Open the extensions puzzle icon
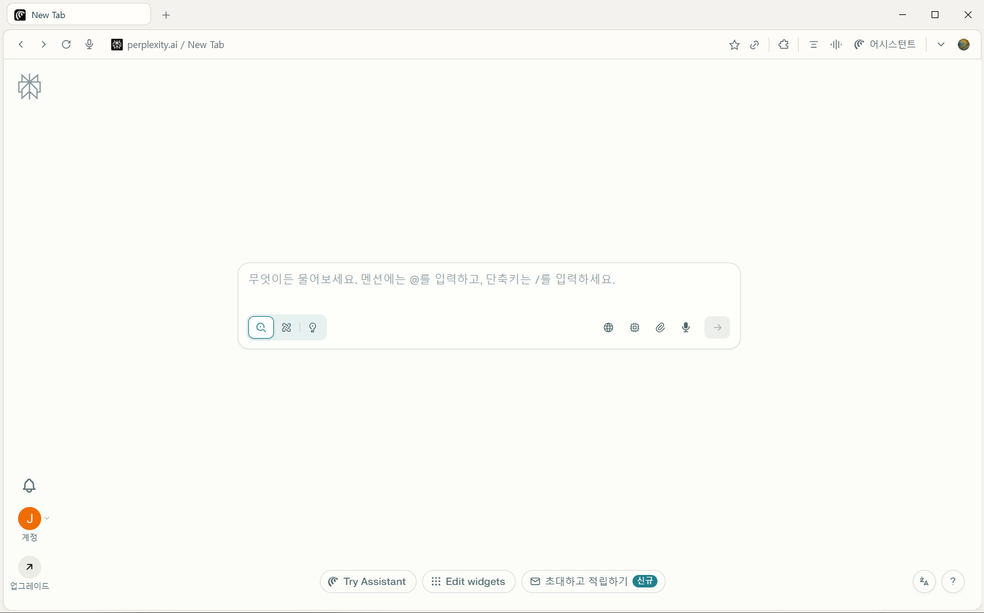Image resolution: width=984 pixels, height=613 pixels. click(x=784, y=44)
